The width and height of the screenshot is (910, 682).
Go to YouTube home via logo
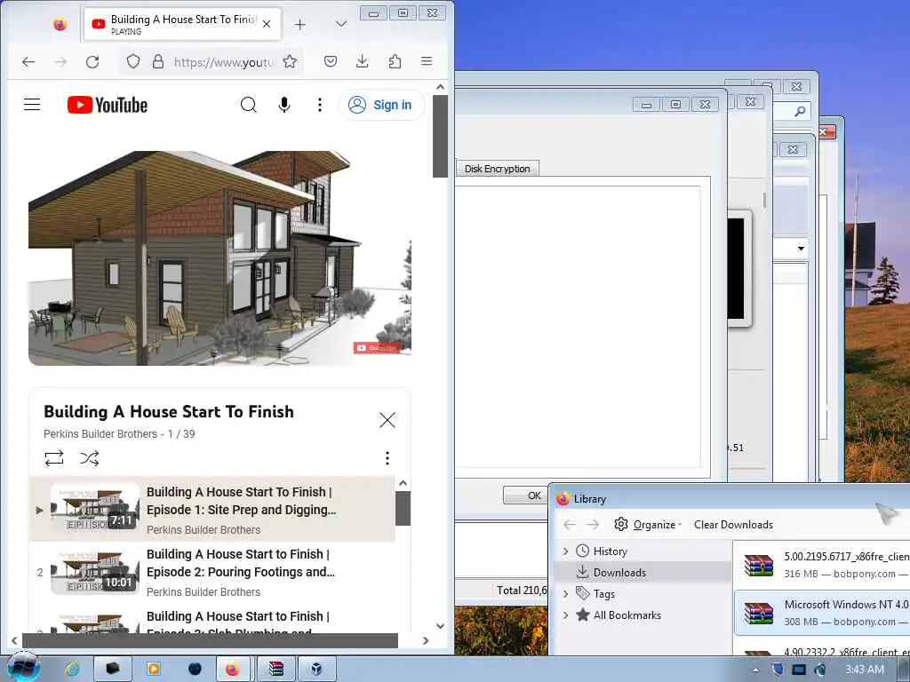[x=108, y=105]
